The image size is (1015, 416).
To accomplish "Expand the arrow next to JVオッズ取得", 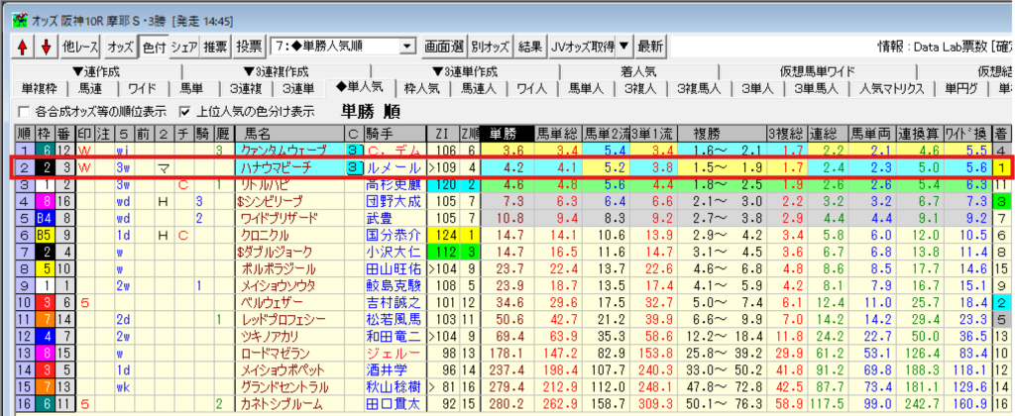I will click(x=624, y=47).
